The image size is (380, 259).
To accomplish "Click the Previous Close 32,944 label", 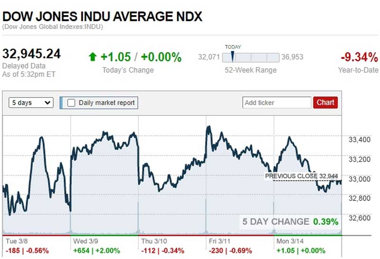I will (x=302, y=176).
